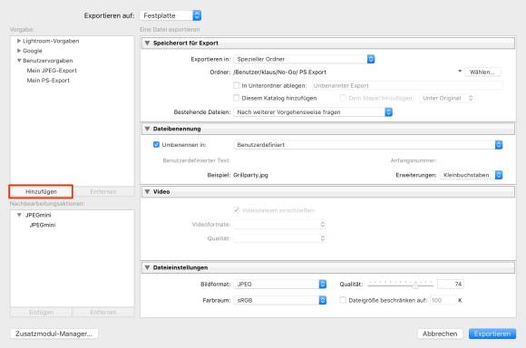Click the blue Exportieren button
Image resolution: width=526 pixels, height=348 pixels.
(492, 333)
